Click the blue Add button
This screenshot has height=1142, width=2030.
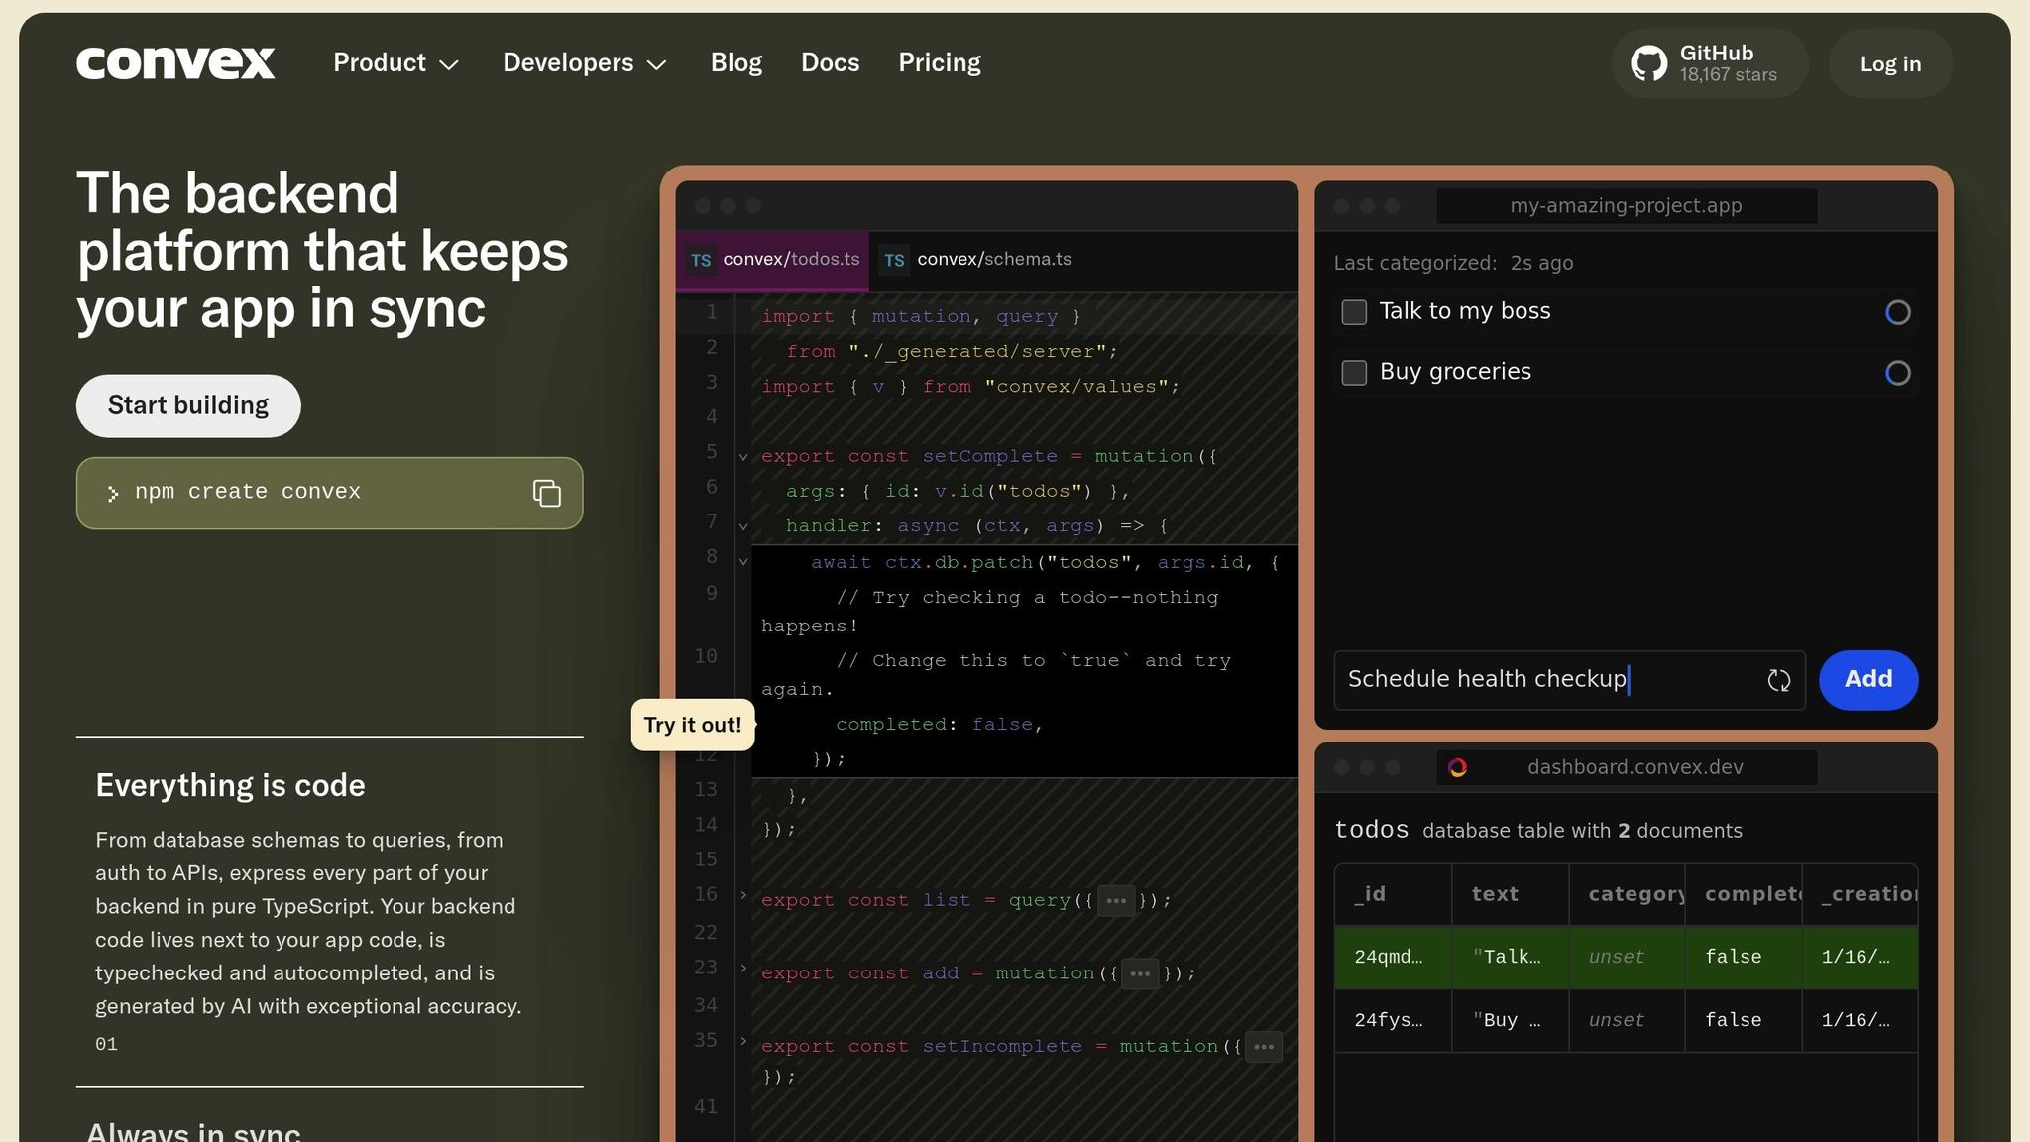tap(1867, 680)
